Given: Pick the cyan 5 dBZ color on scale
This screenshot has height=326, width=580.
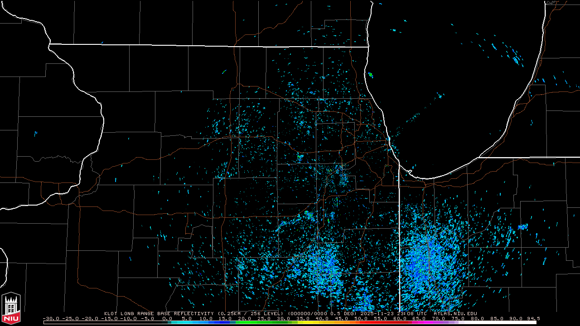Looking at the screenshot, I should (x=187, y=322).
